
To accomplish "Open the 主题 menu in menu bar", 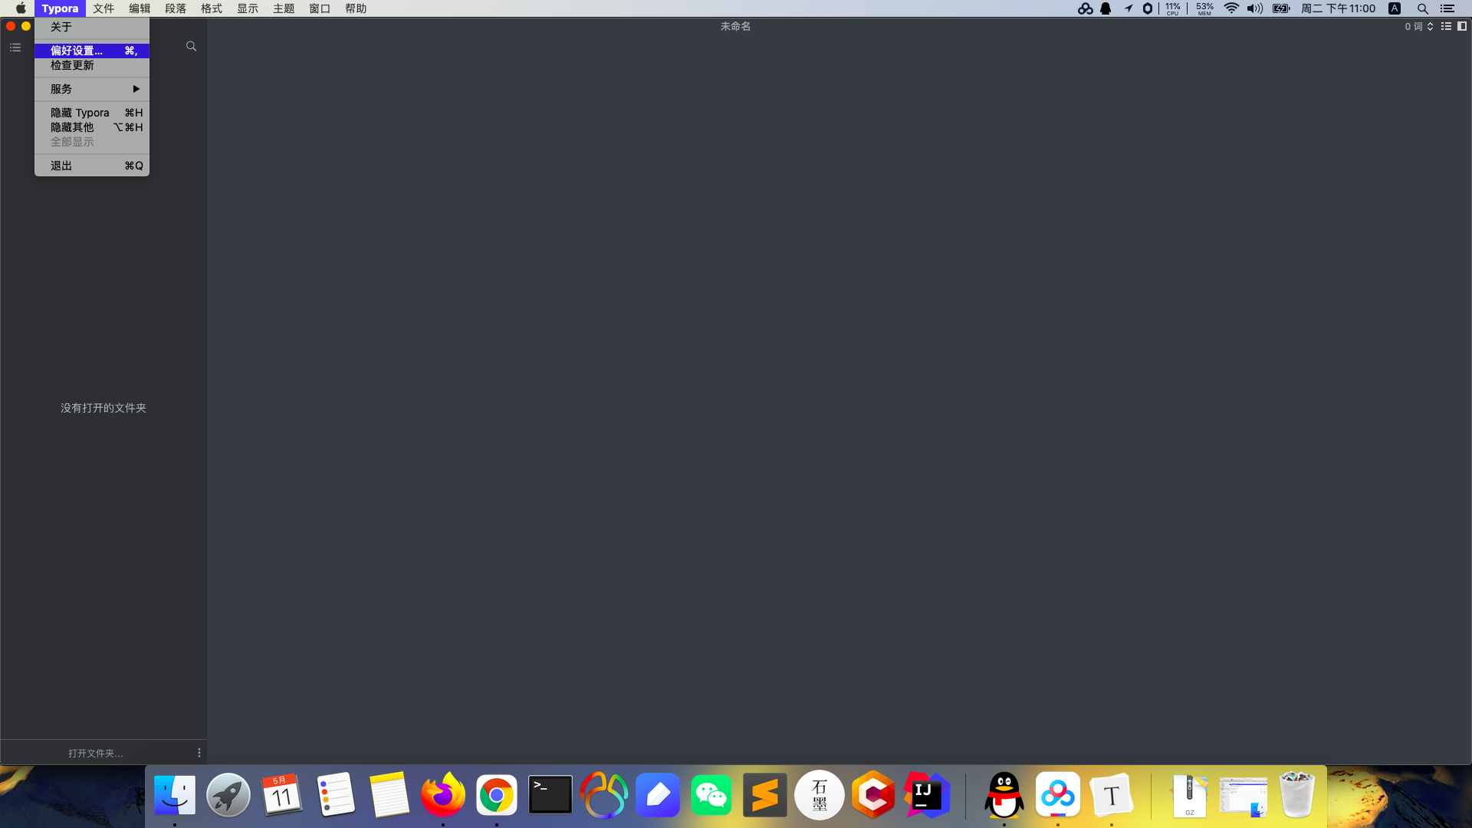I will click(284, 8).
